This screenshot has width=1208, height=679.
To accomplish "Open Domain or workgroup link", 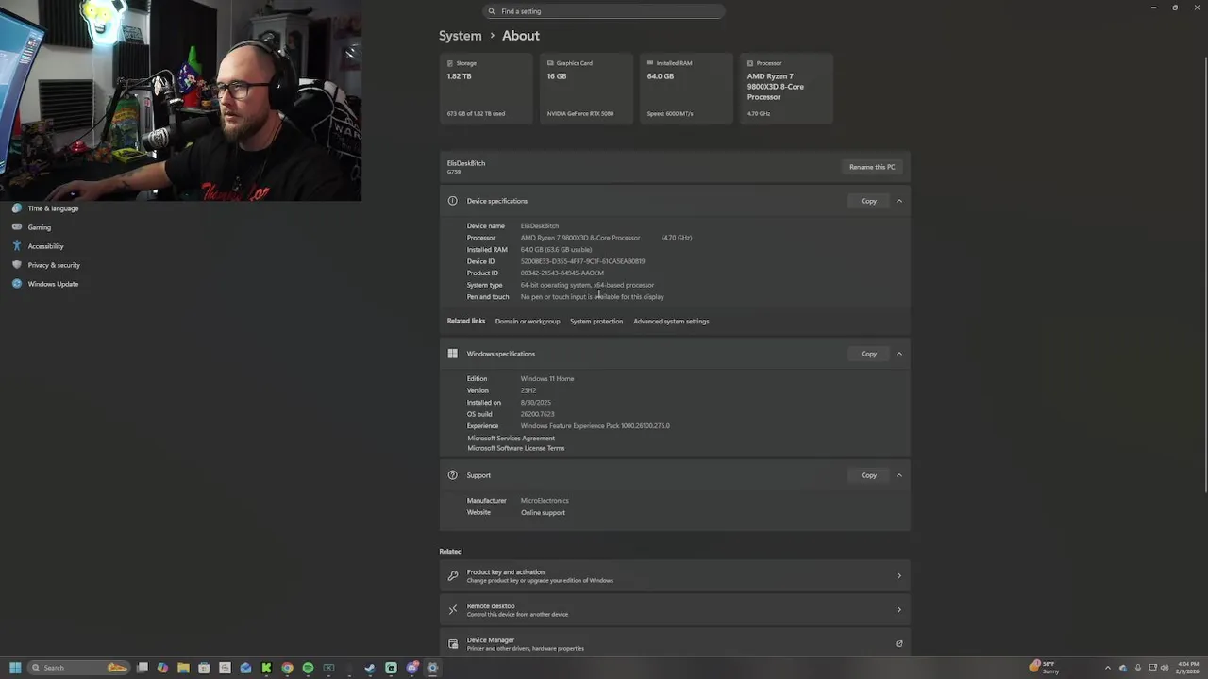I will pos(528,322).
